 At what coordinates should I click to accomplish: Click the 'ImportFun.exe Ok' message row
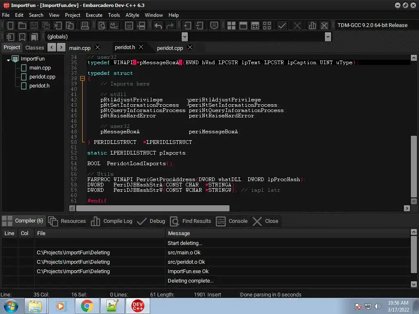206,271
